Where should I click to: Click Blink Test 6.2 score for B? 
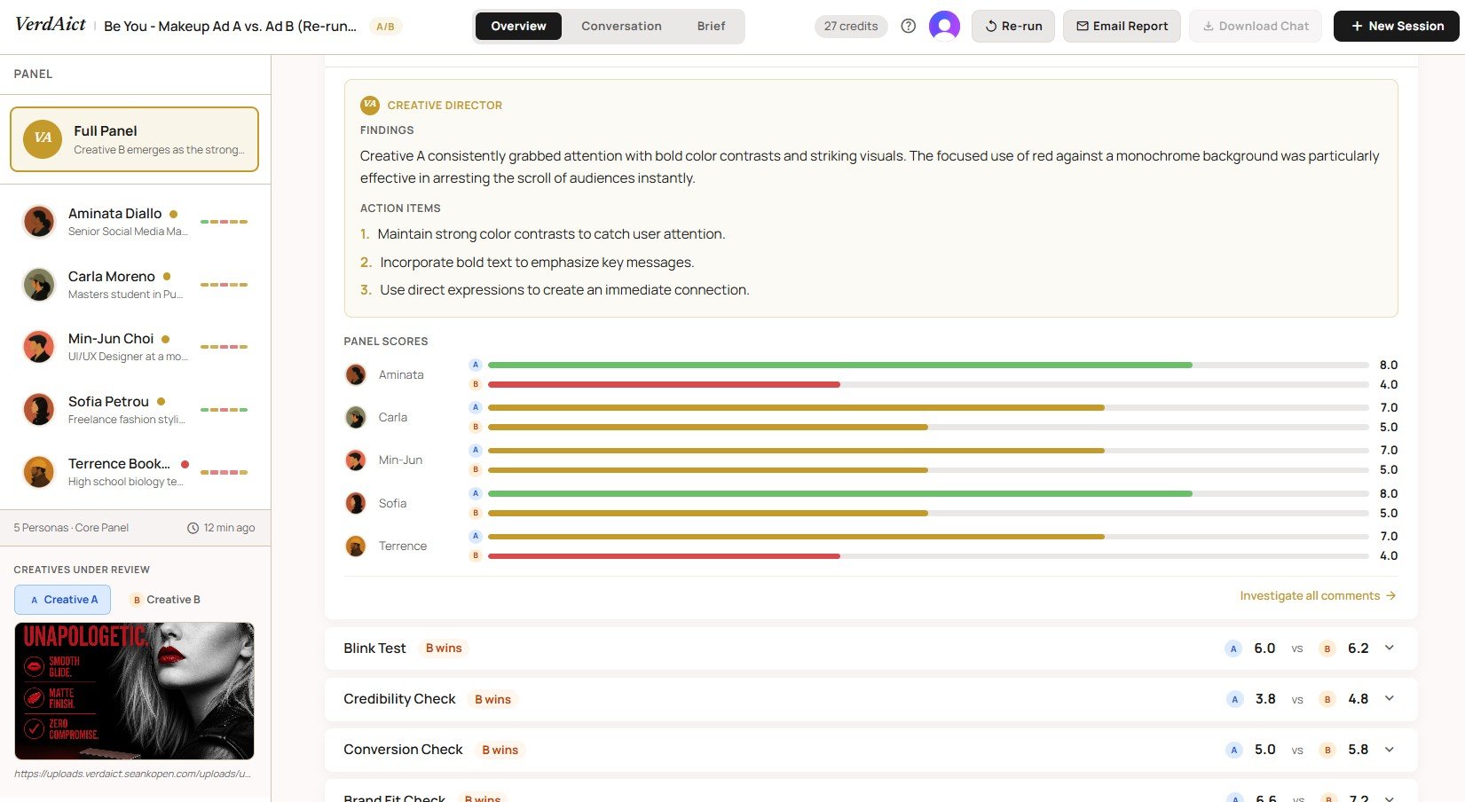(1358, 649)
